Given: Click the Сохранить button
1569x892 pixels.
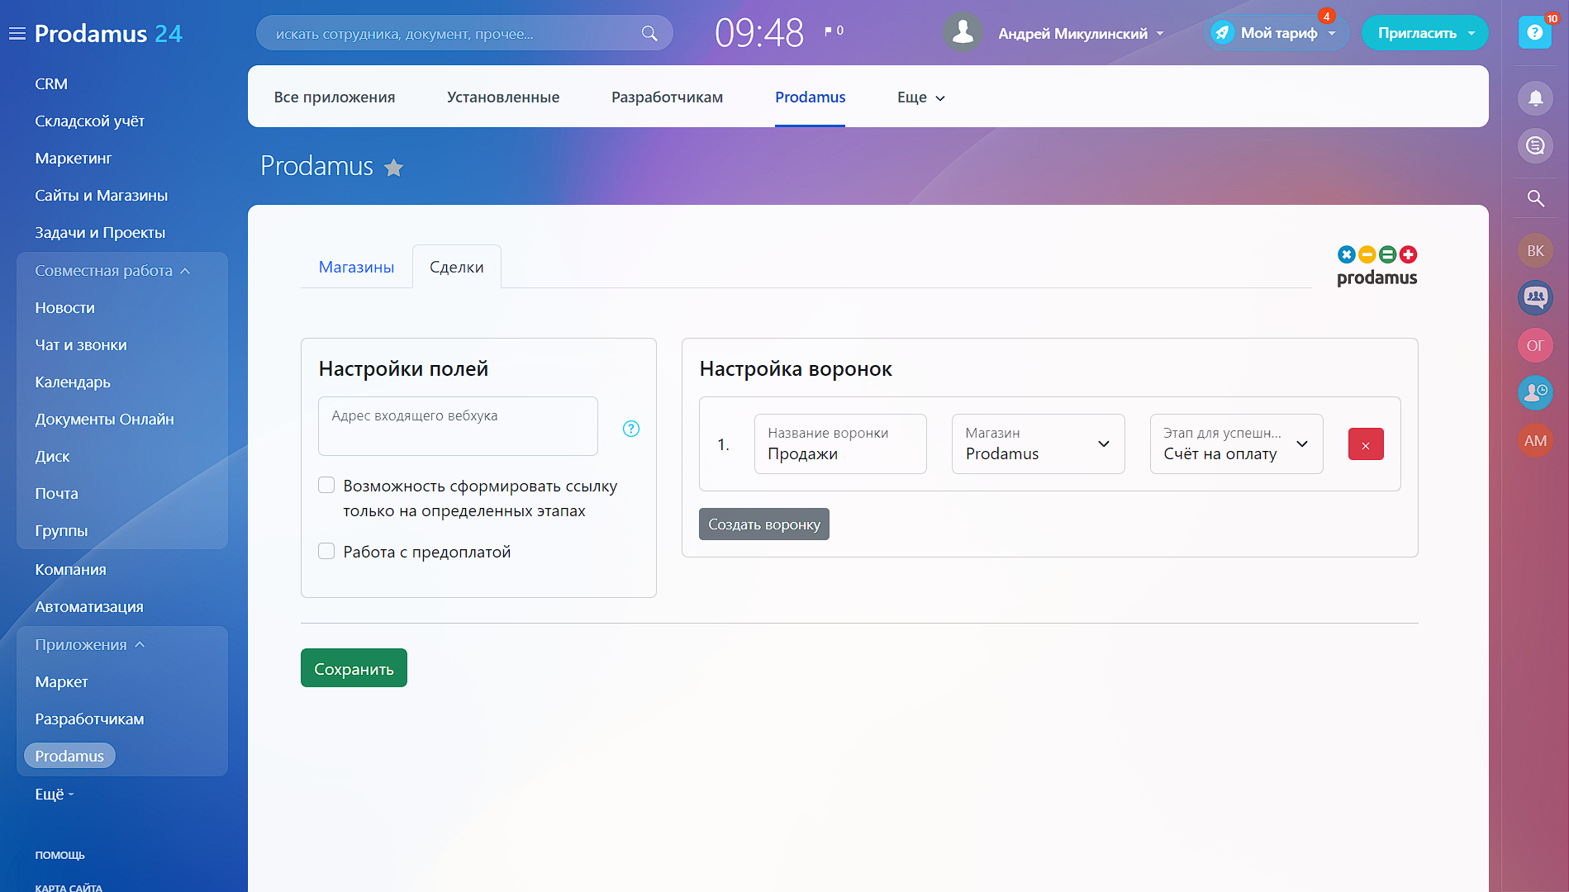Looking at the screenshot, I should point(354,668).
